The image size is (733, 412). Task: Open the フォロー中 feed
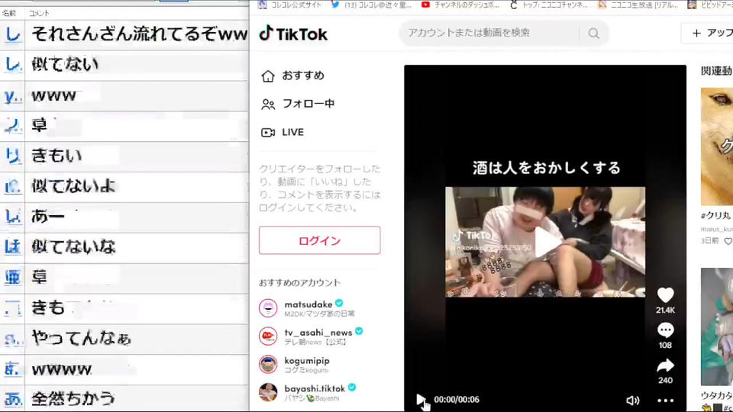pos(298,104)
